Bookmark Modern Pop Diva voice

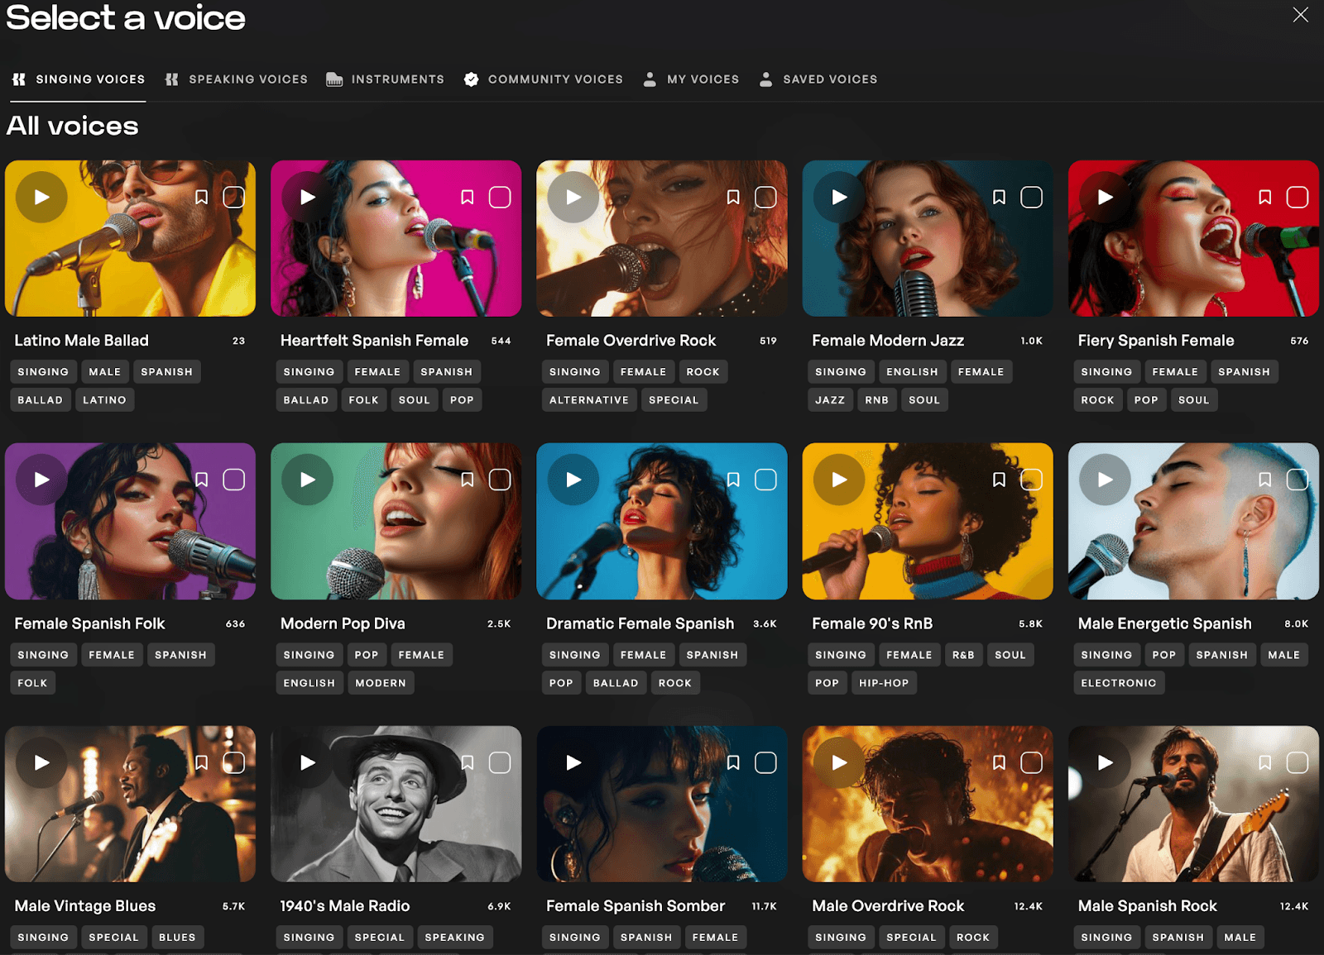point(467,480)
